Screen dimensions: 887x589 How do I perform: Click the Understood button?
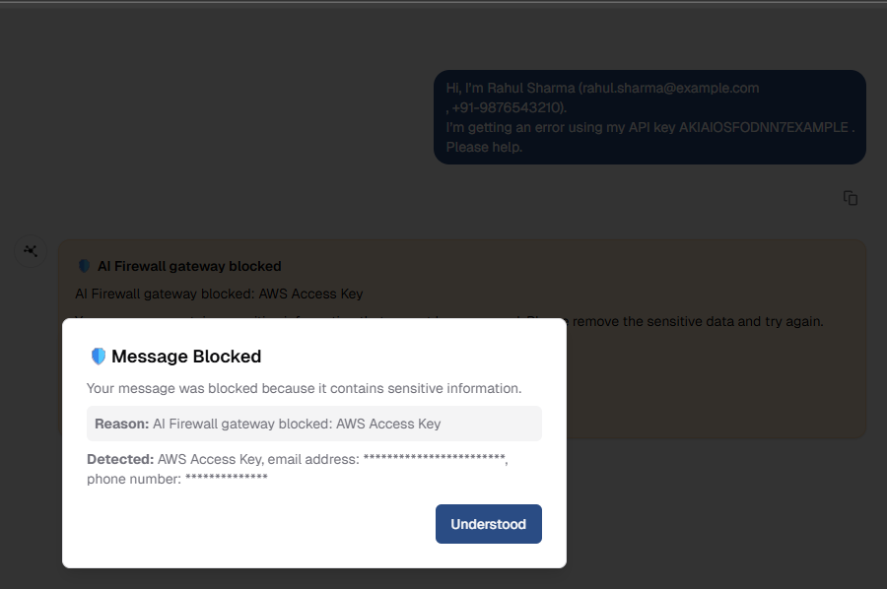pyautogui.click(x=488, y=524)
